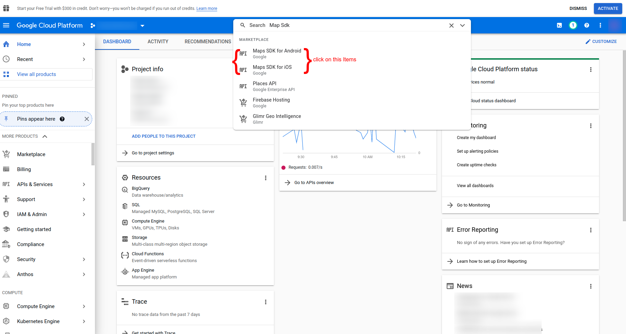The image size is (626, 334).
Task: Open the Error Reporting card options menu
Action: click(590, 230)
